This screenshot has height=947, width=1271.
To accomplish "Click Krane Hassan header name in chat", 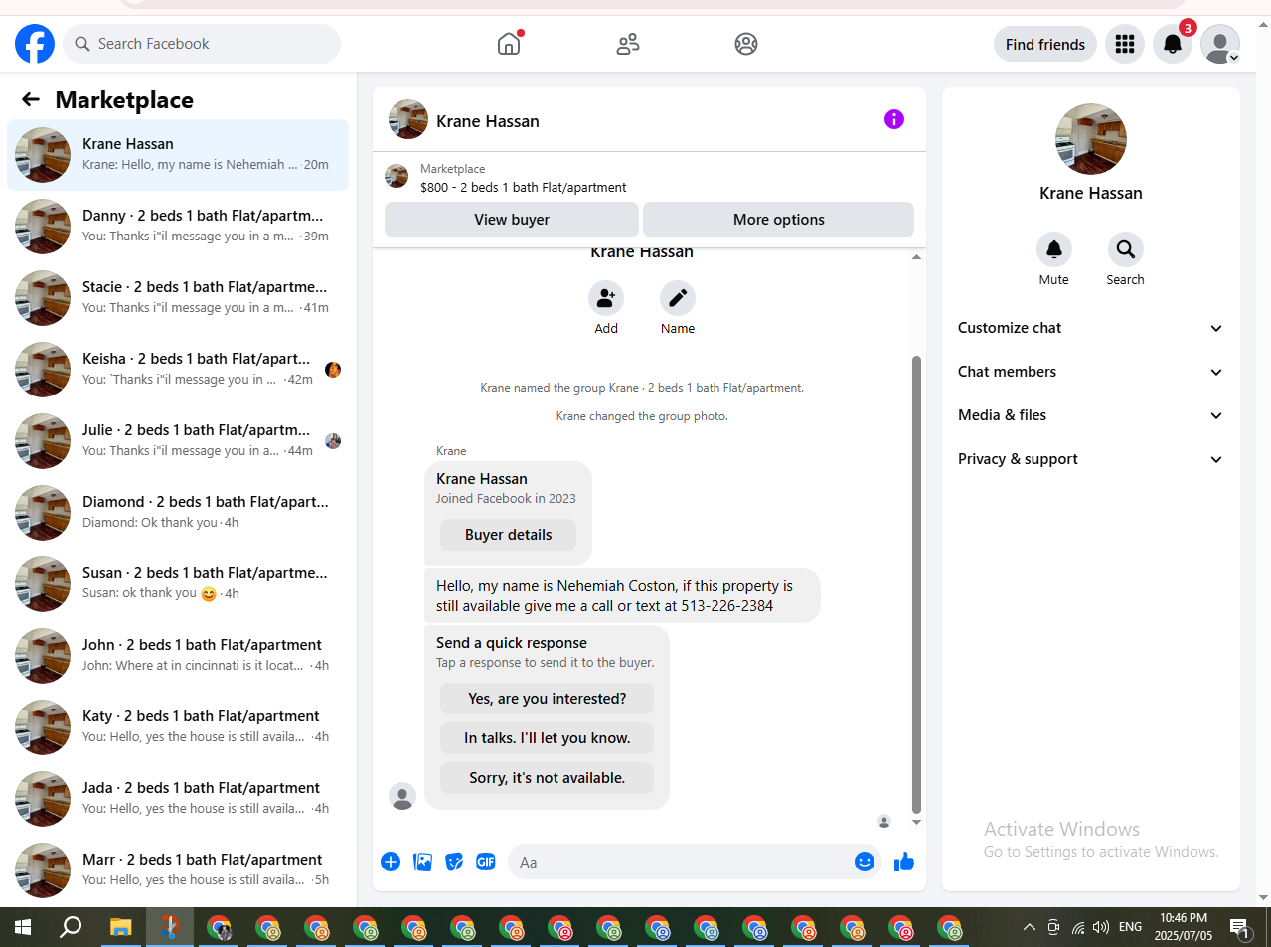I will tap(488, 121).
